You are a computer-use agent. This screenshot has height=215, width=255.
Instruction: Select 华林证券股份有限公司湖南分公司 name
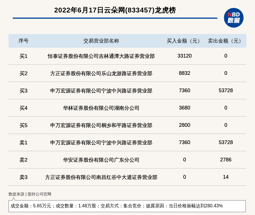(x=101, y=108)
